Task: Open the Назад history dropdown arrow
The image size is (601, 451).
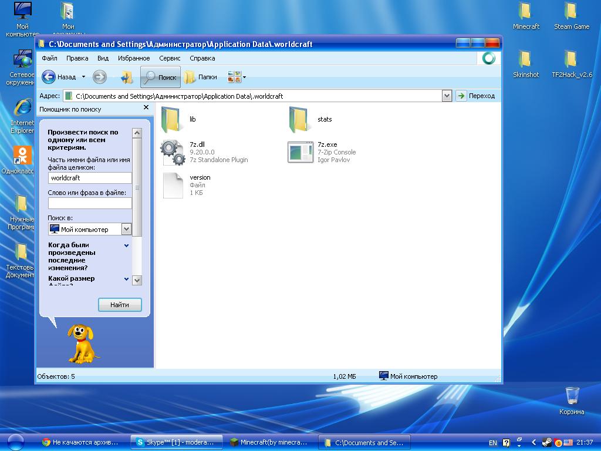Action: [x=83, y=77]
